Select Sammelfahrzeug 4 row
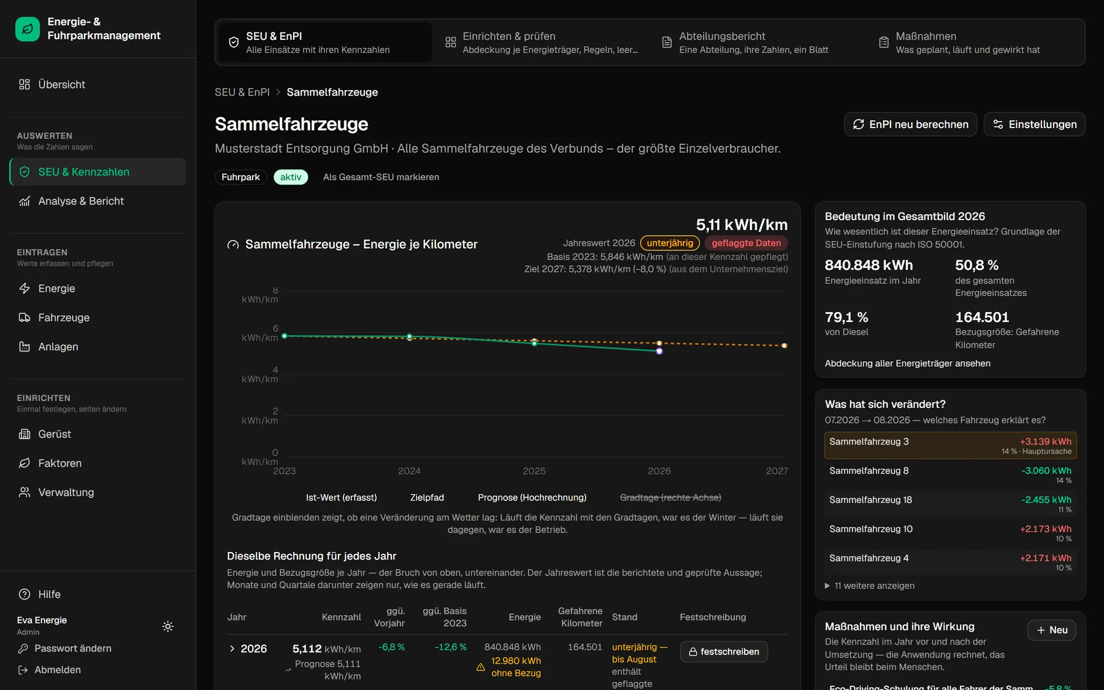The height and width of the screenshot is (690, 1104). click(951, 562)
